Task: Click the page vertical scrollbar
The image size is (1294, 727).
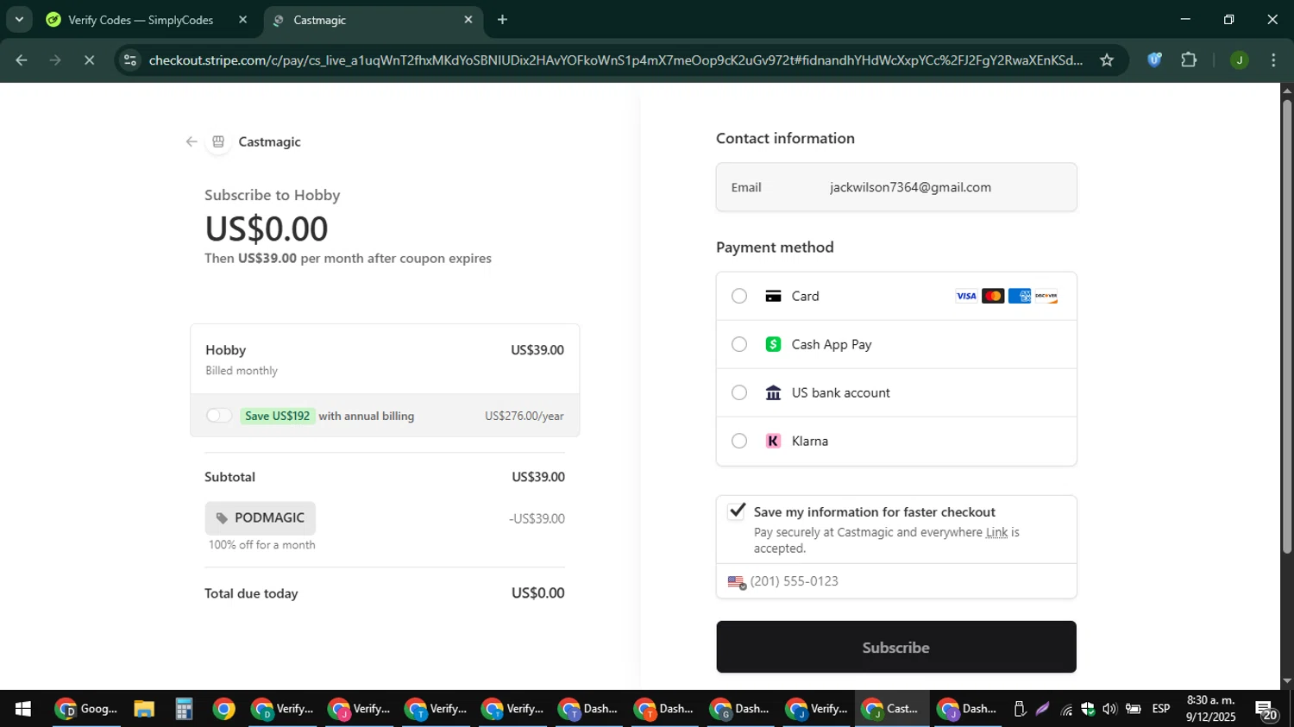Action: point(1287,326)
